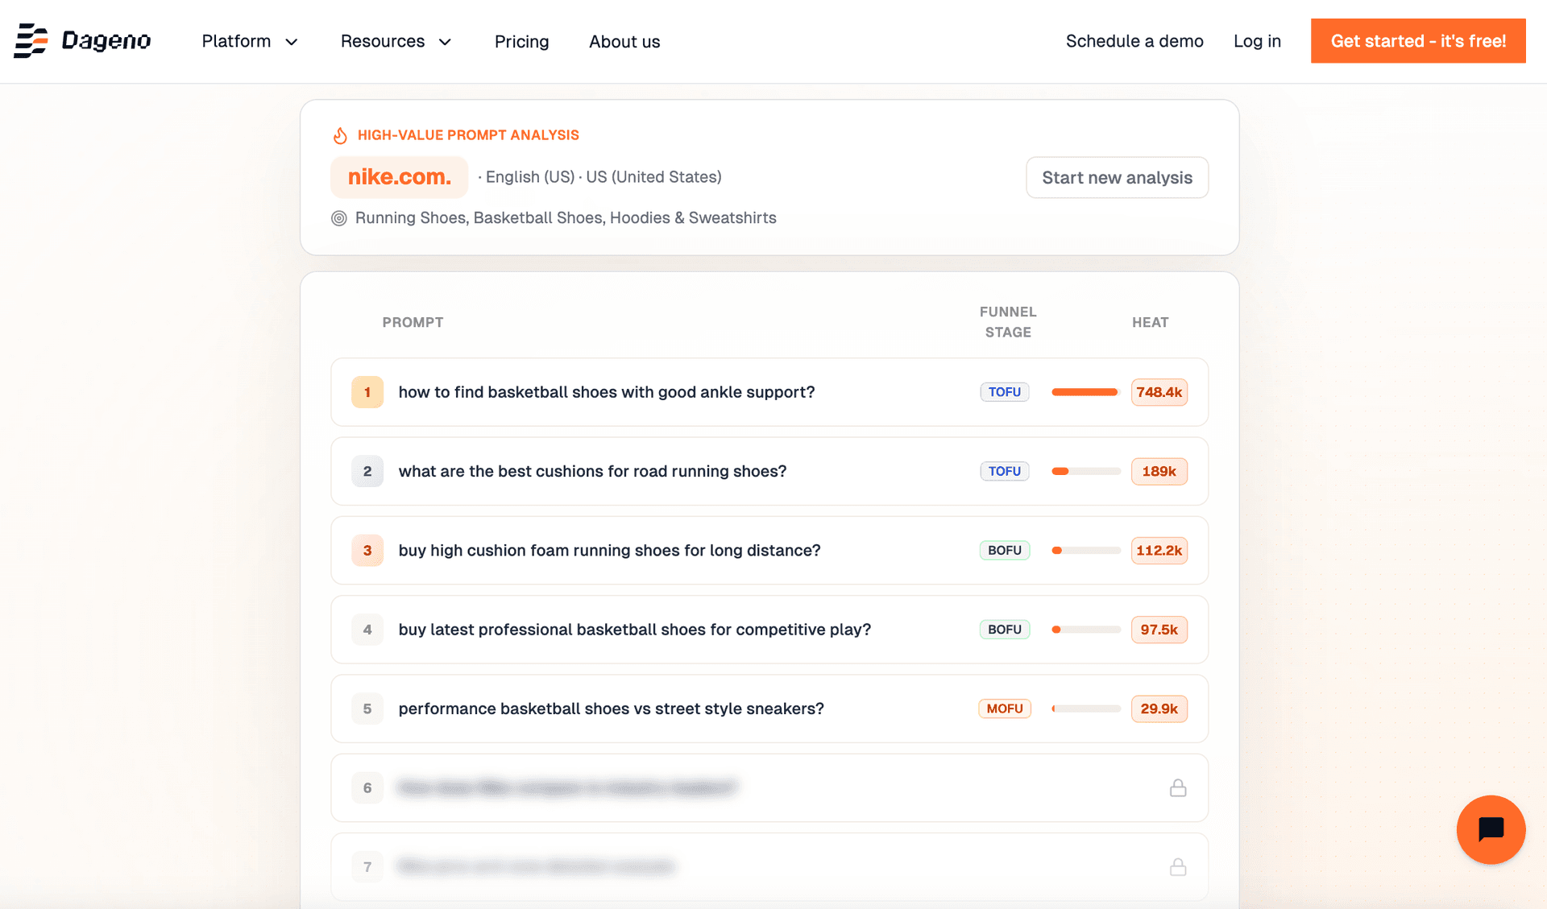Click the rank 3 number badge
The height and width of the screenshot is (909, 1547).
pyautogui.click(x=367, y=551)
